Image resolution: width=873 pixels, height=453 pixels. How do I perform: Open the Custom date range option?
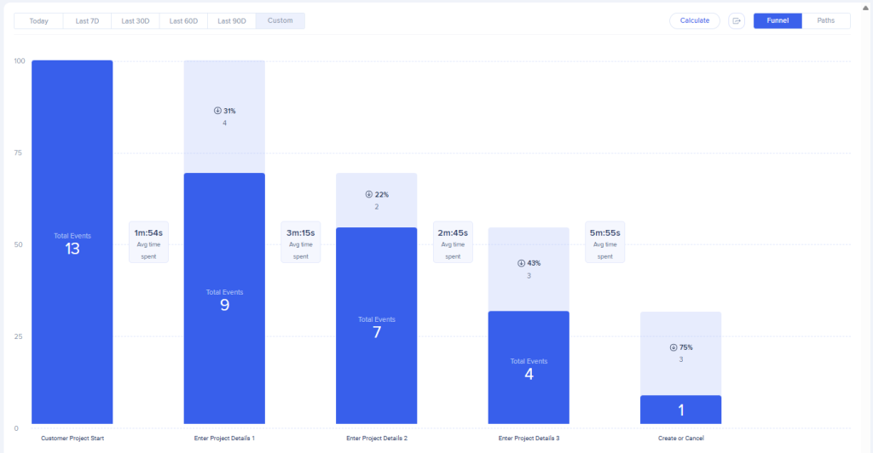(x=280, y=20)
